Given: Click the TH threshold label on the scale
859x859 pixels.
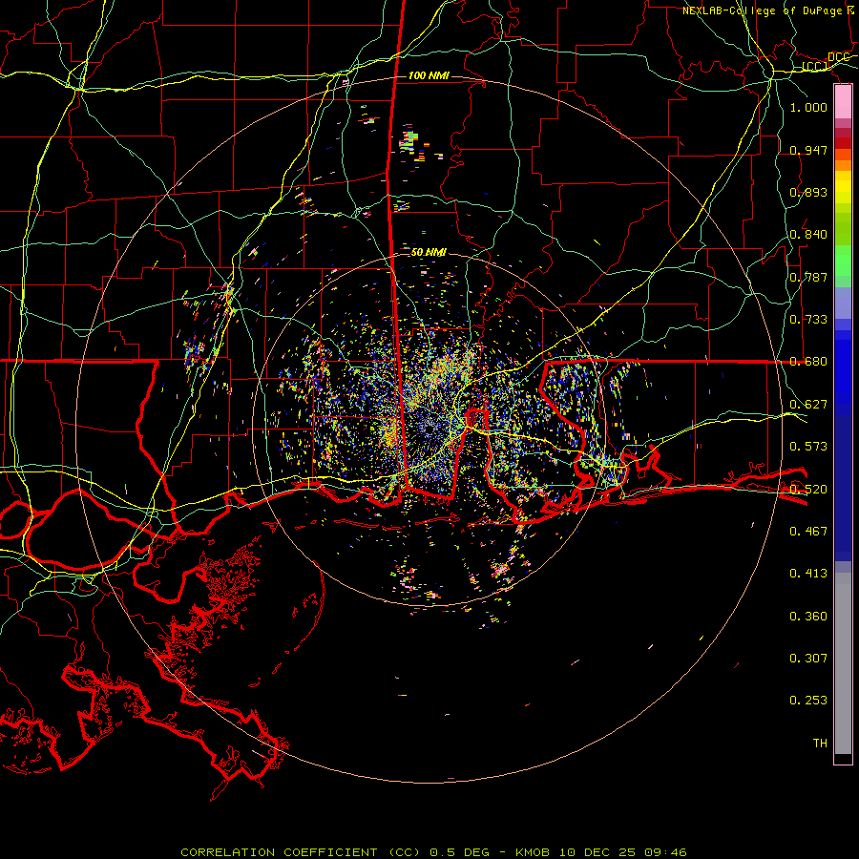Looking at the screenshot, I should [x=820, y=744].
